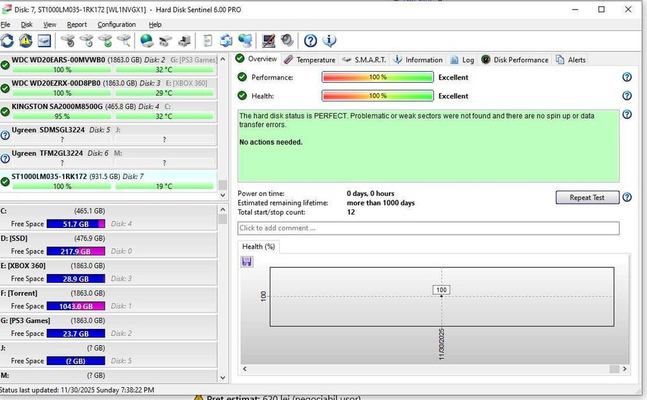Click the refresh disk status toolbar icon

coord(7,41)
